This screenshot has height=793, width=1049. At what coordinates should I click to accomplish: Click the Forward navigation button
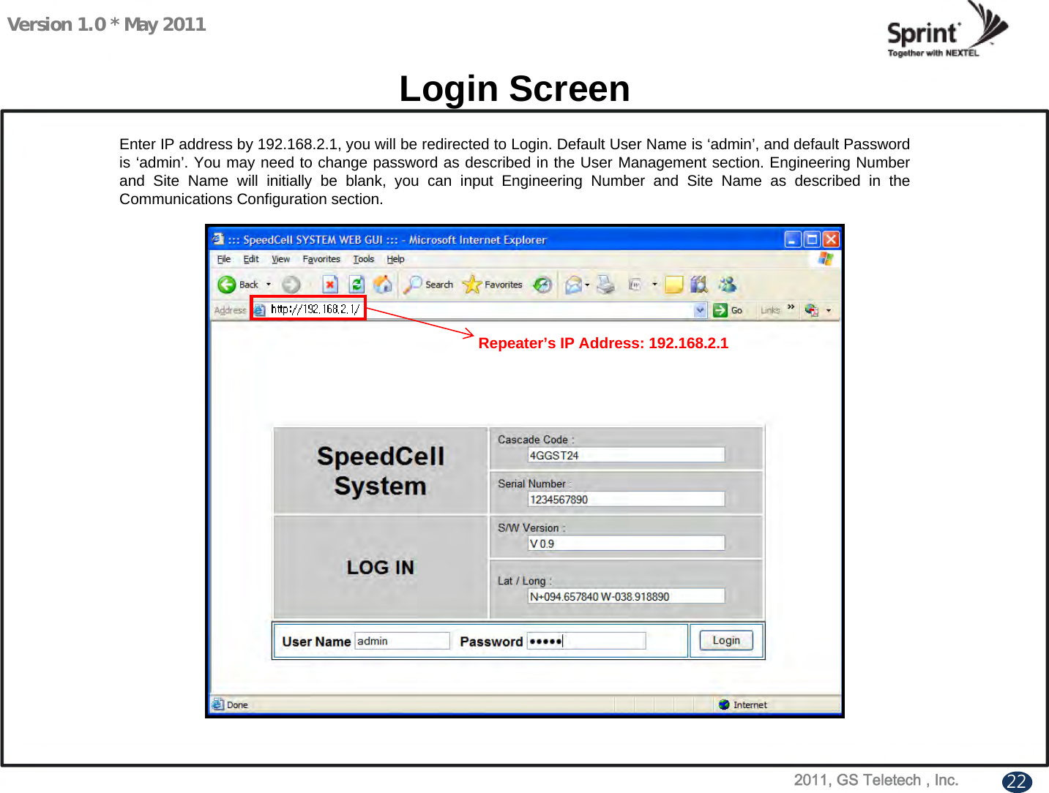(x=291, y=285)
